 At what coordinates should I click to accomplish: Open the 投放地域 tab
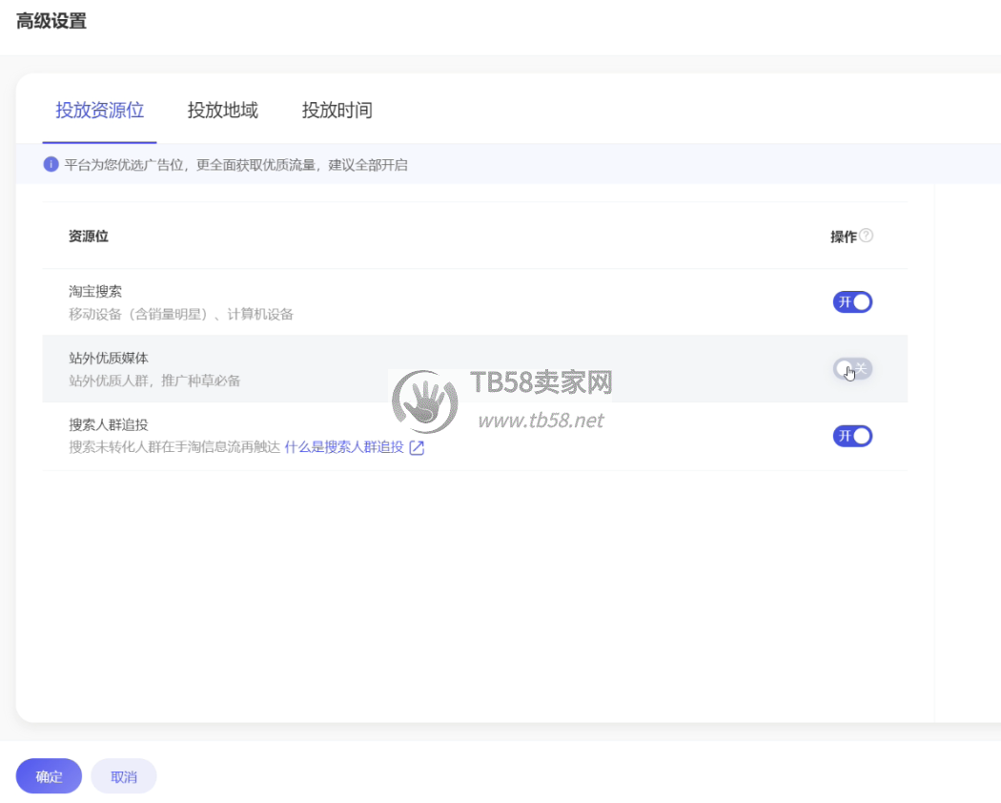222,111
